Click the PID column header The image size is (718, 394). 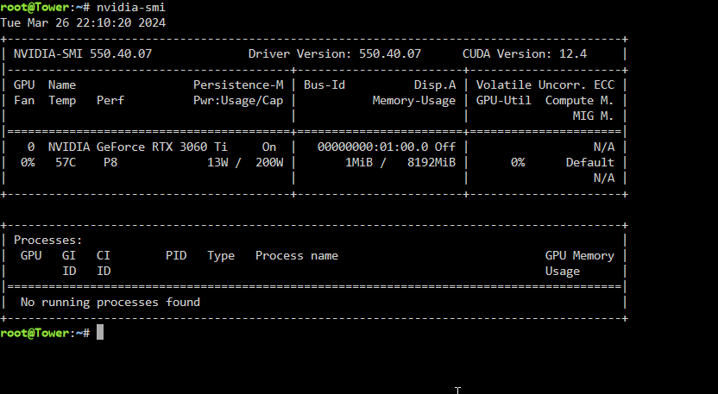tap(176, 255)
